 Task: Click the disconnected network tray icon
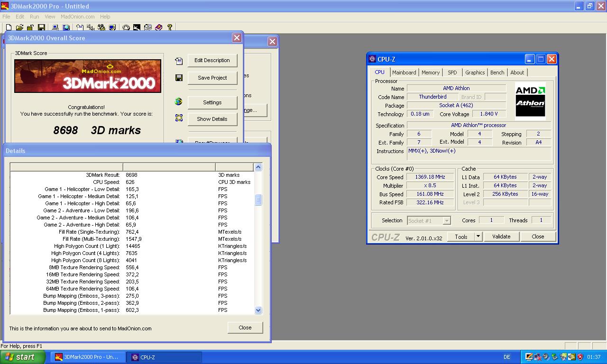point(538,357)
